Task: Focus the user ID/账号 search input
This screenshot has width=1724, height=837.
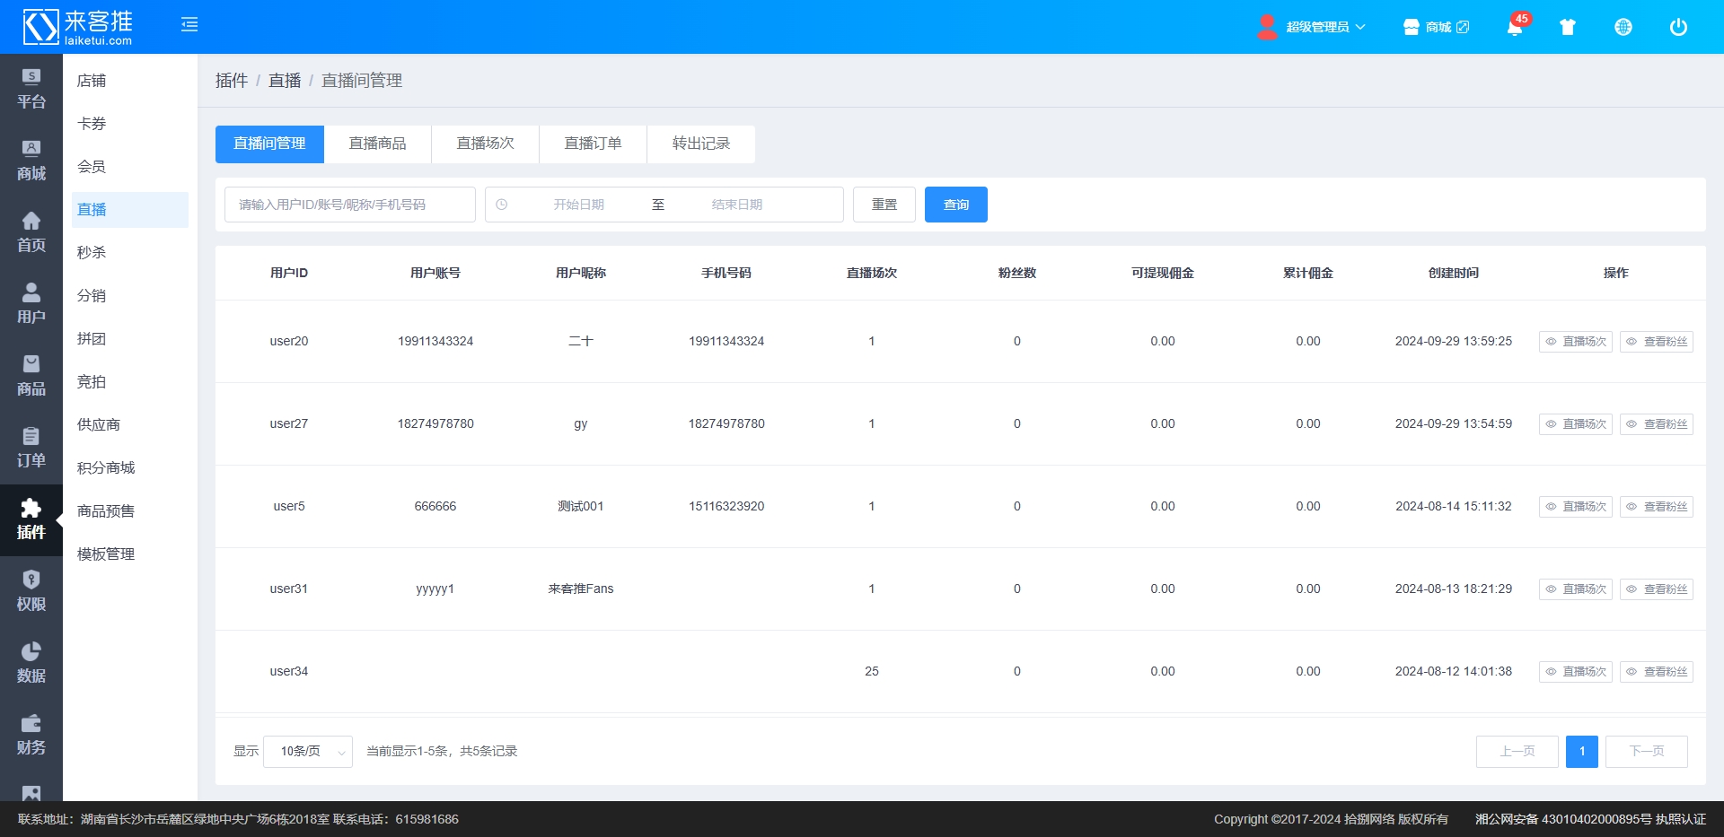Action: (x=350, y=205)
